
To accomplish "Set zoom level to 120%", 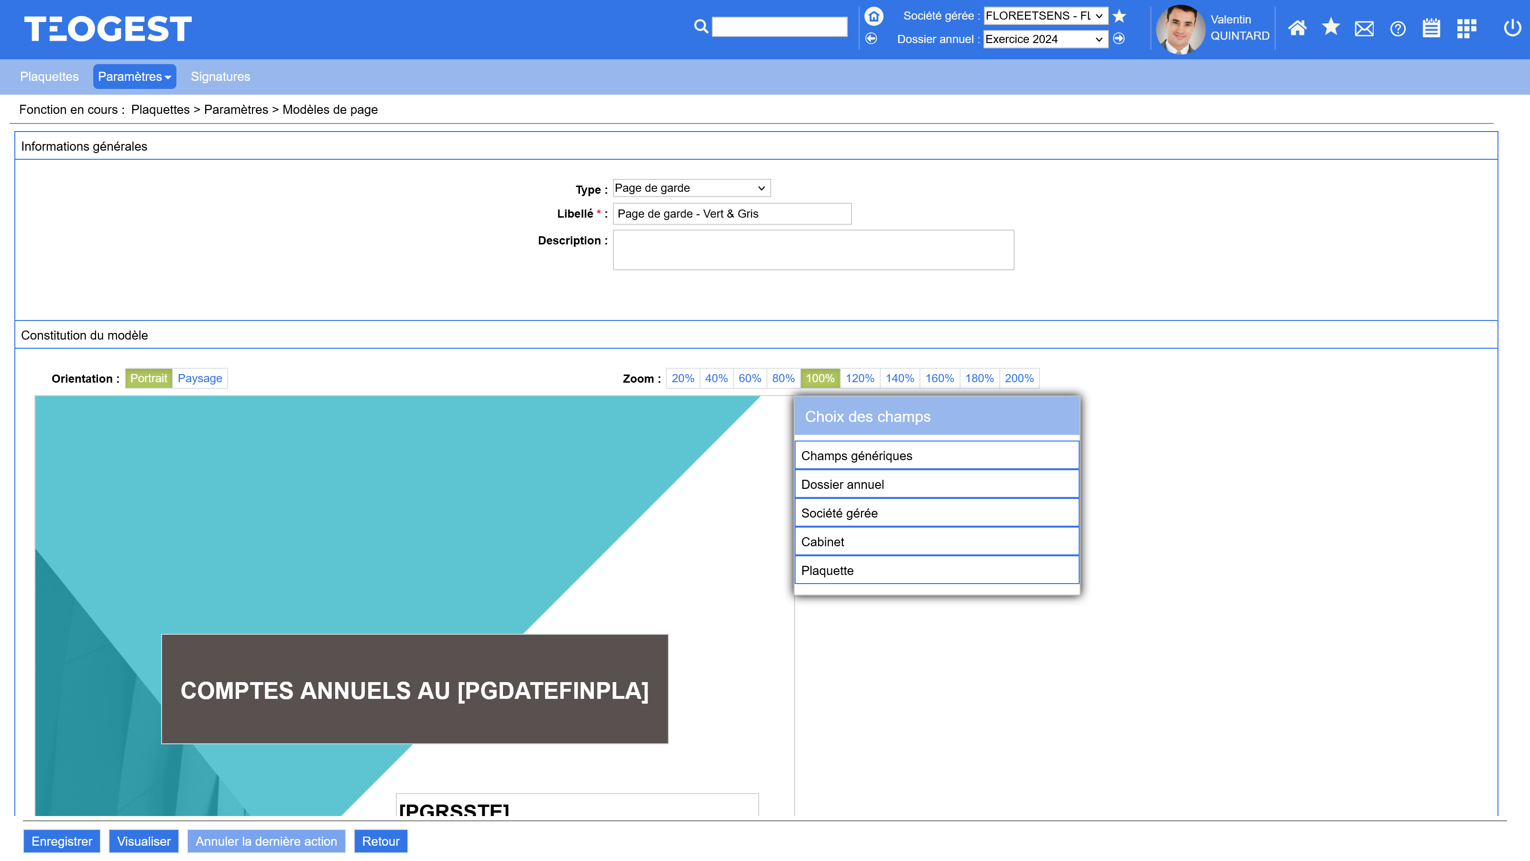I will [860, 378].
